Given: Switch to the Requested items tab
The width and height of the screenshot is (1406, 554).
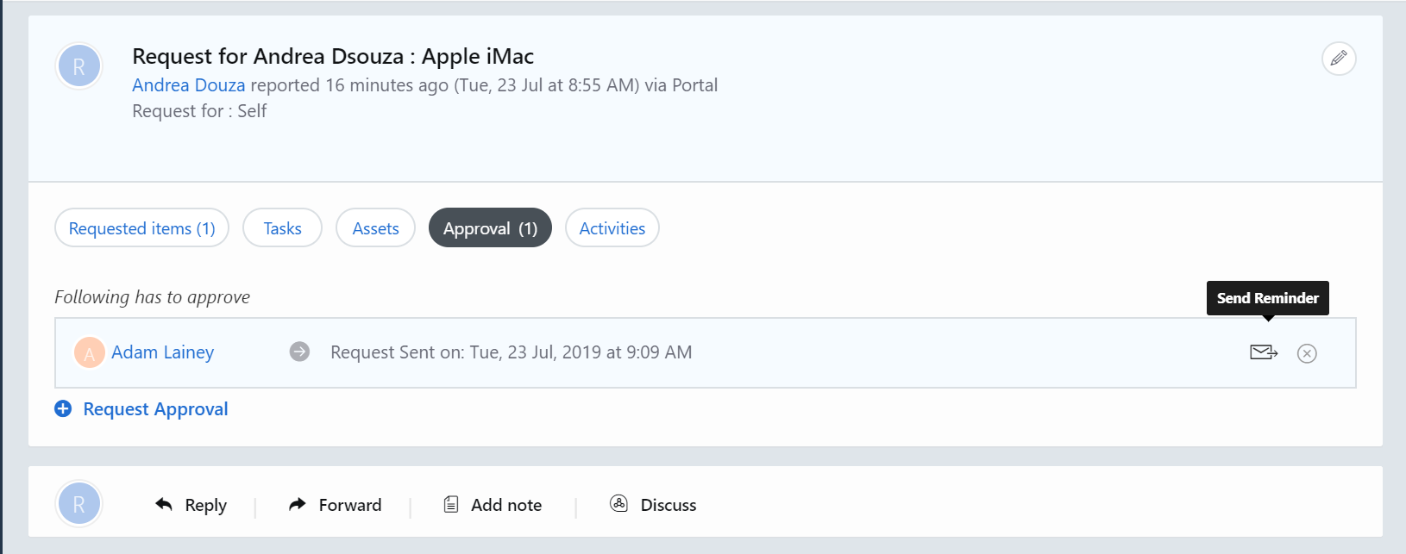Looking at the screenshot, I should [x=141, y=227].
